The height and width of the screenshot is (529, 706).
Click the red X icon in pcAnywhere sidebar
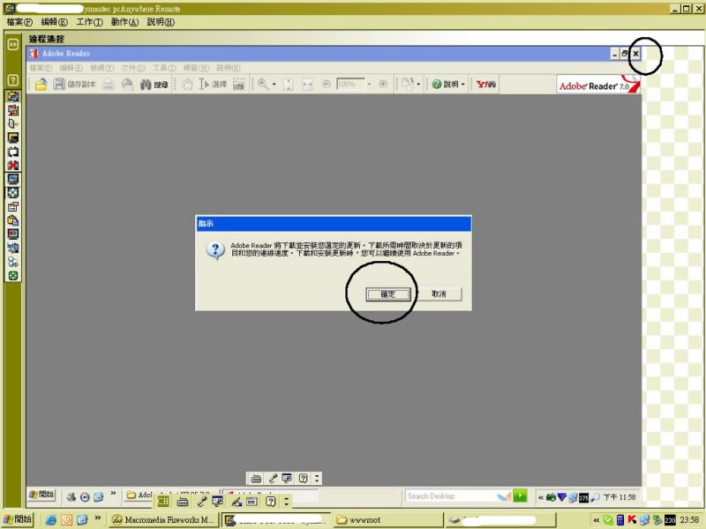click(13, 165)
